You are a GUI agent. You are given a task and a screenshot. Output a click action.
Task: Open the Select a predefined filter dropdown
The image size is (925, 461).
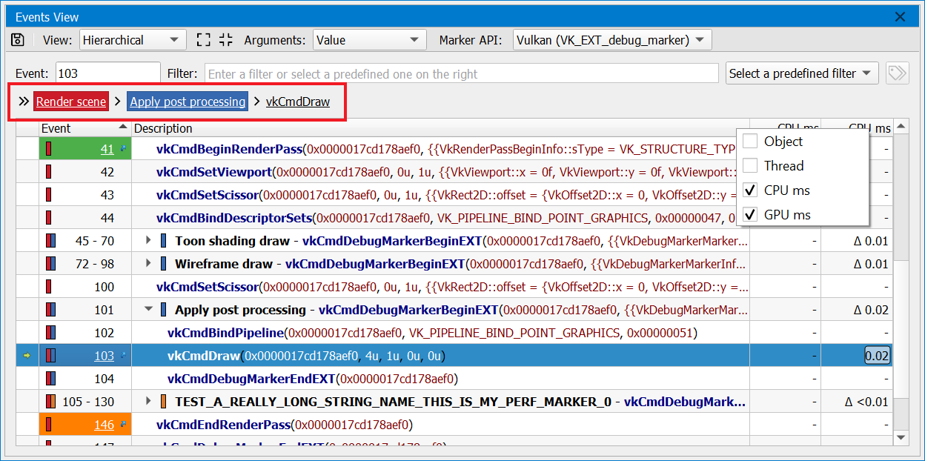(801, 73)
